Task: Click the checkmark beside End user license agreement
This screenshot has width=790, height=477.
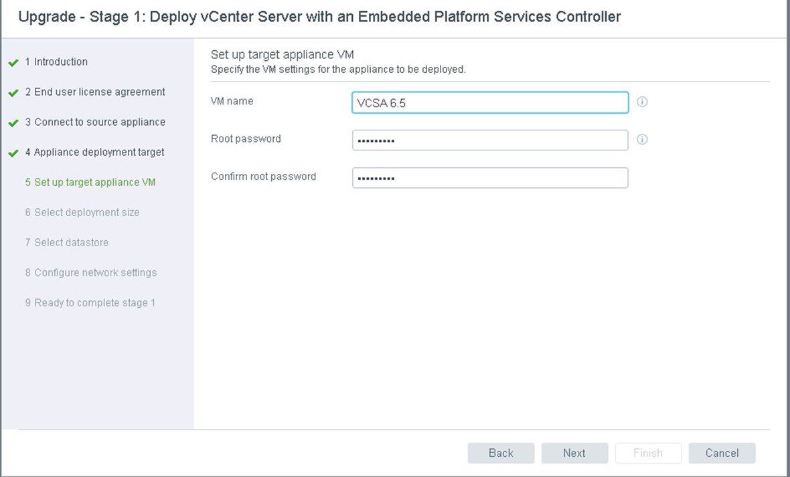Action: click(x=13, y=93)
